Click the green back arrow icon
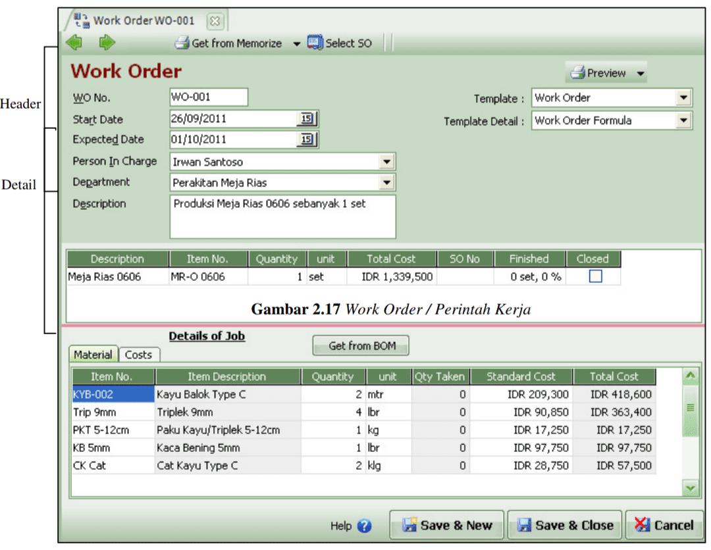Viewport: 711px width, 550px height. point(74,43)
